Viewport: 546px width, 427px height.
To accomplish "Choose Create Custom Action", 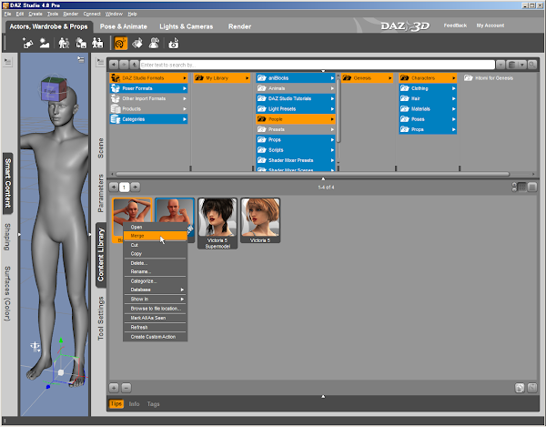I will point(155,337).
